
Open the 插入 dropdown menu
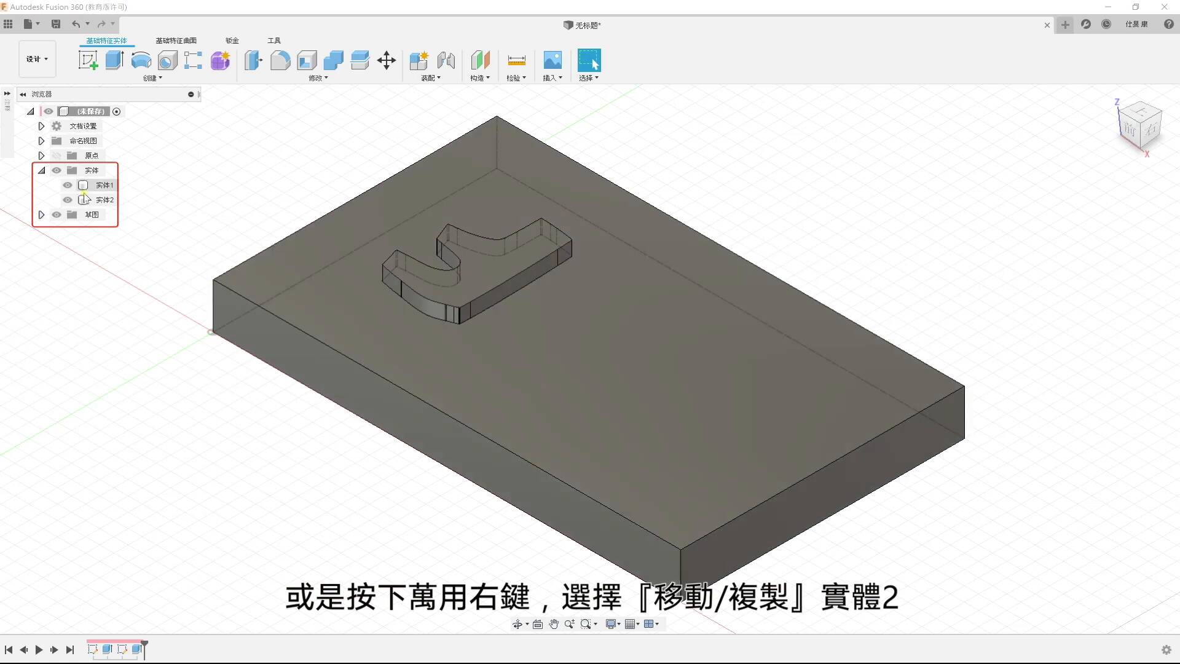pyautogui.click(x=553, y=78)
